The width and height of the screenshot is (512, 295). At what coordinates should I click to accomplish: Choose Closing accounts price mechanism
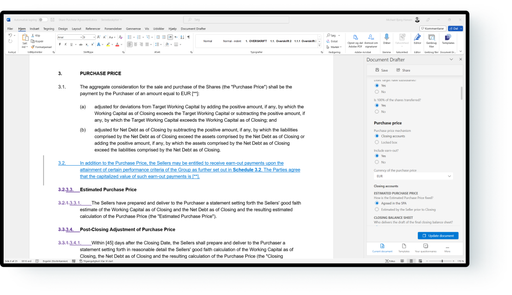coord(377,137)
